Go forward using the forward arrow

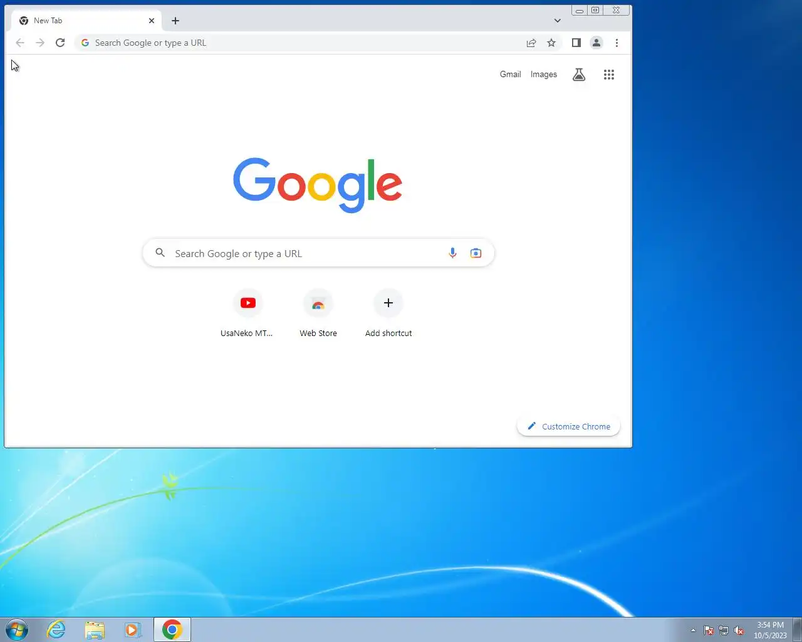click(40, 43)
